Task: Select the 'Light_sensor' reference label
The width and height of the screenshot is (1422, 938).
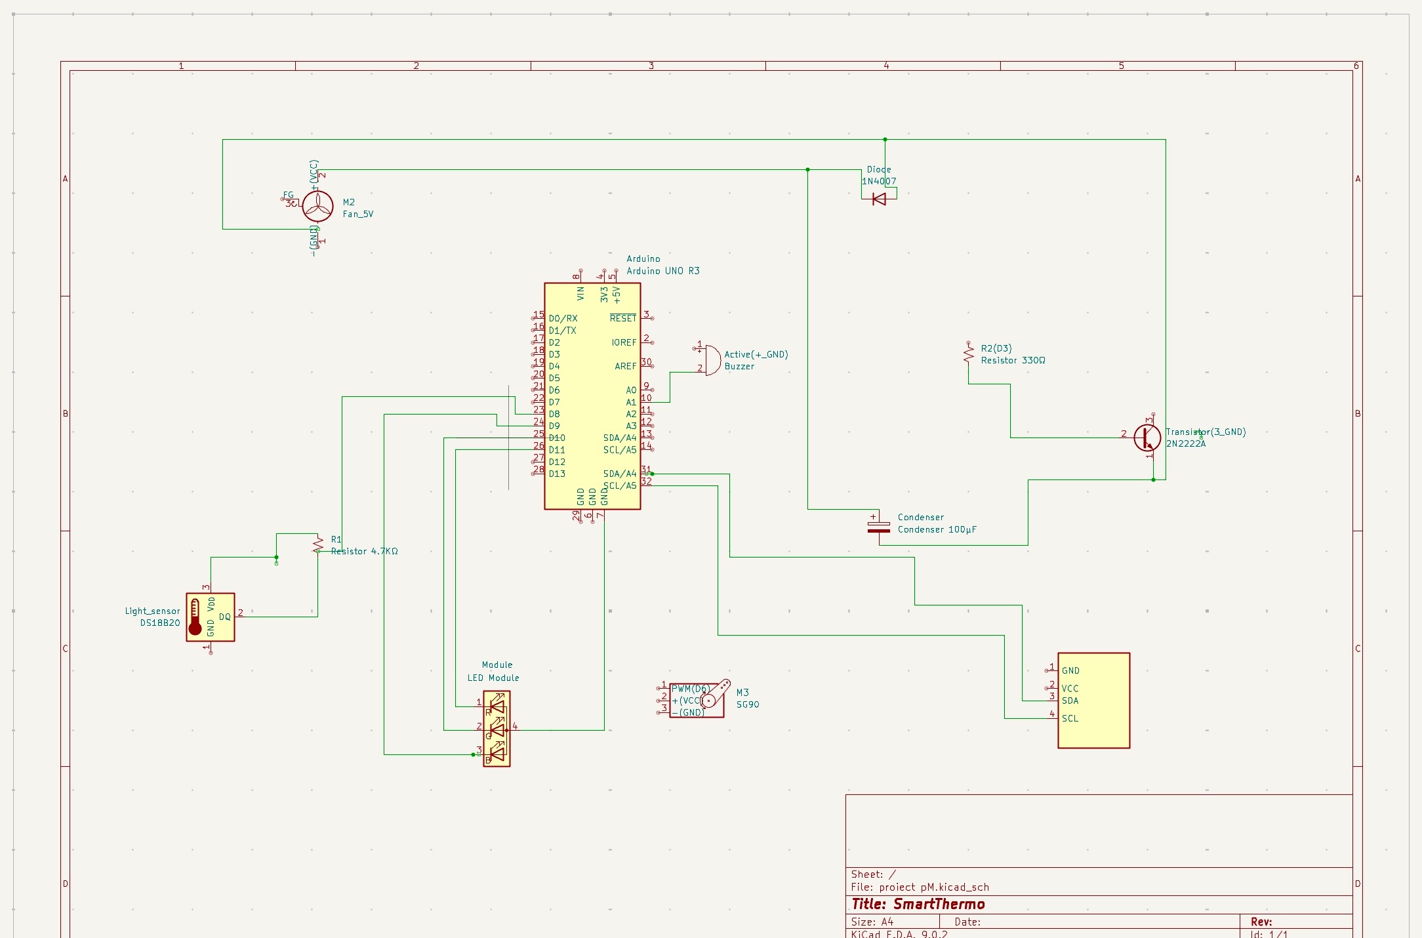Action: coord(152,611)
